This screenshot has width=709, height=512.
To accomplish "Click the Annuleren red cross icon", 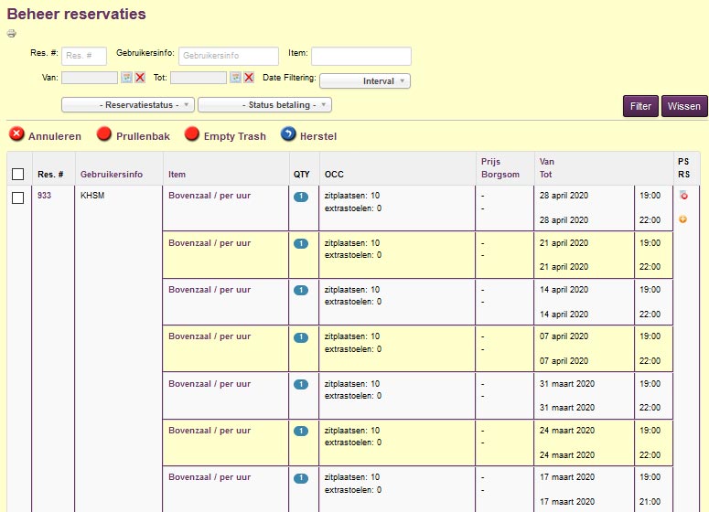I will tap(16, 134).
